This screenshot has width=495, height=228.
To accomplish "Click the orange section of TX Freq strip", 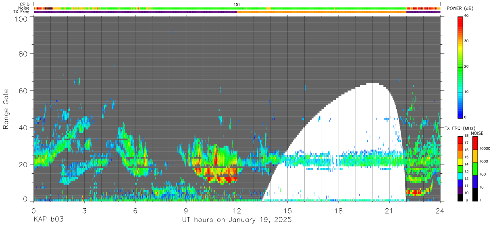I will coord(322,12).
